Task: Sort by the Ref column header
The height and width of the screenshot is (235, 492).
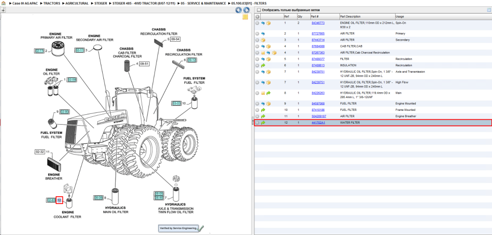Action: [x=290, y=17]
